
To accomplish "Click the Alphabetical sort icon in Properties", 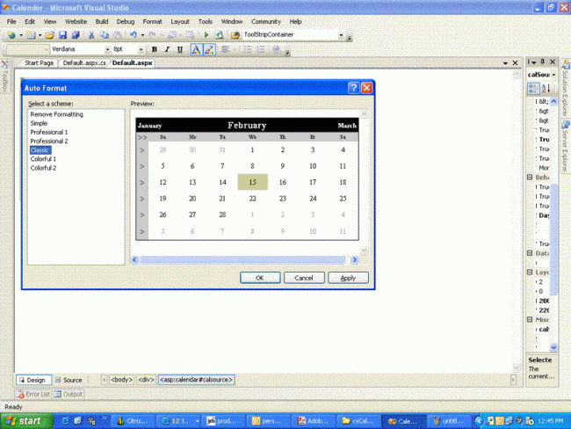I will point(546,88).
